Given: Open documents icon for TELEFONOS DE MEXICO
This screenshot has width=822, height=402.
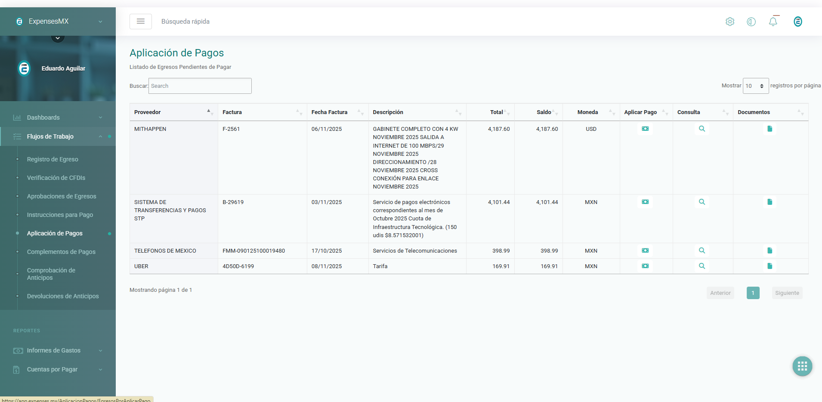Looking at the screenshot, I should [769, 250].
